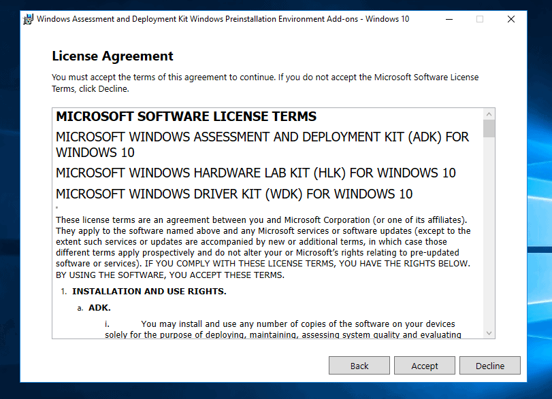Click the scrollbar down arrow
This screenshot has height=399, width=552.
[489, 333]
